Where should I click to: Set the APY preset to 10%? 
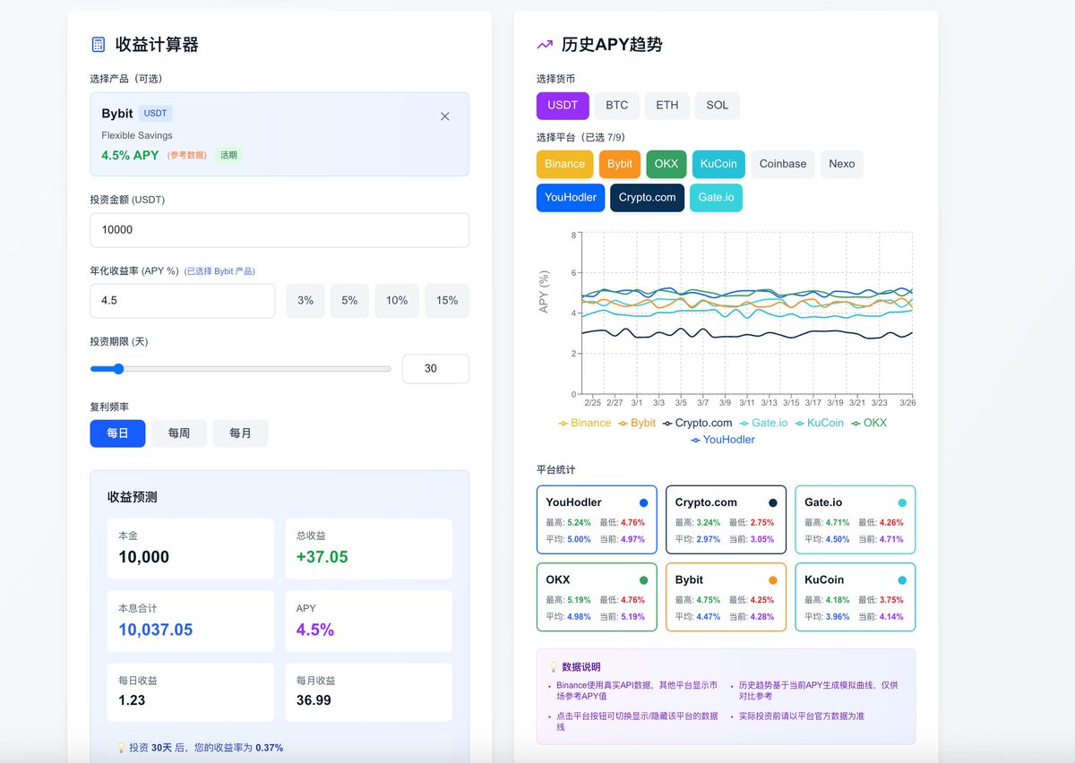click(x=397, y=301)
